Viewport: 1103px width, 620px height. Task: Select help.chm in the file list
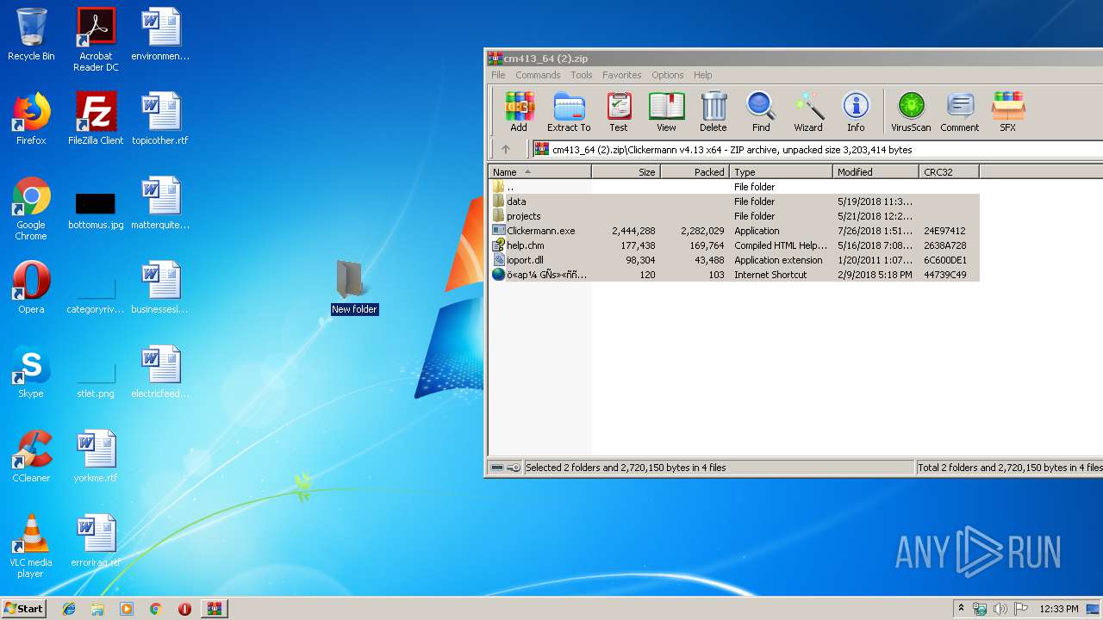tap(733, 245)
